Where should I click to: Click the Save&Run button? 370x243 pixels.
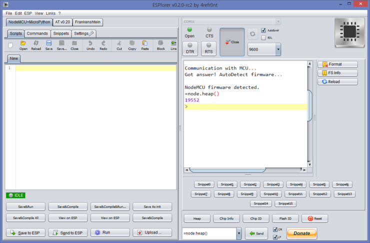25,206
